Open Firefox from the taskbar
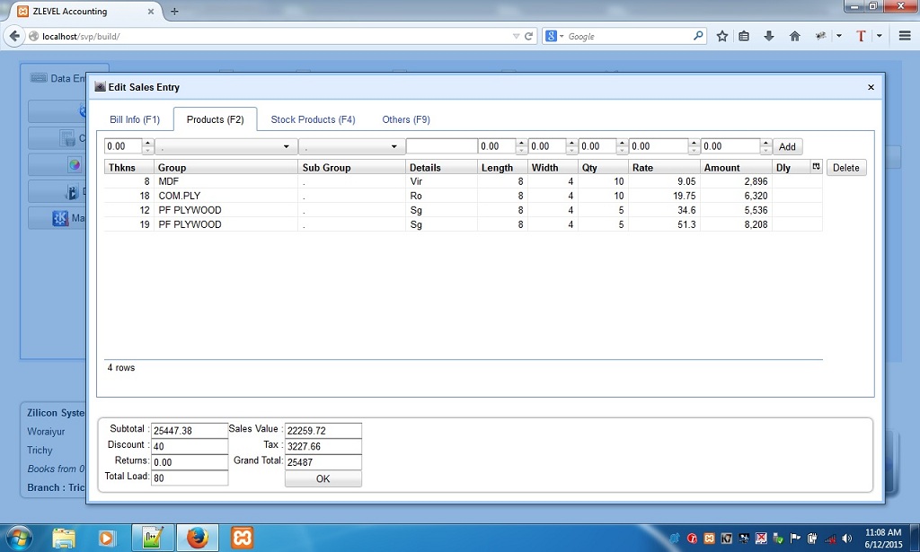Screen dimensions: 920x552 [197, 538]
